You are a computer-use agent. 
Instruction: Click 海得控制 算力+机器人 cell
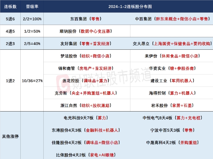(172, 93)
